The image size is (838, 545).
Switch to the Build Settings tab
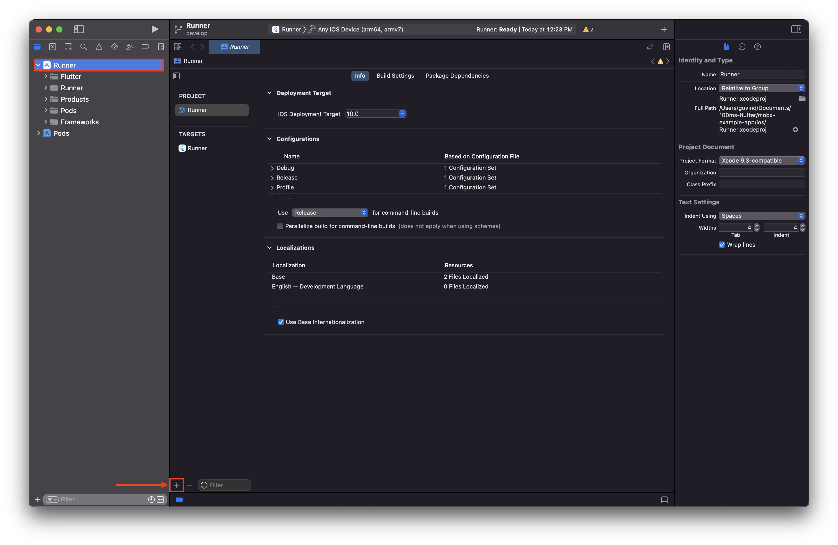click(395, 76)
